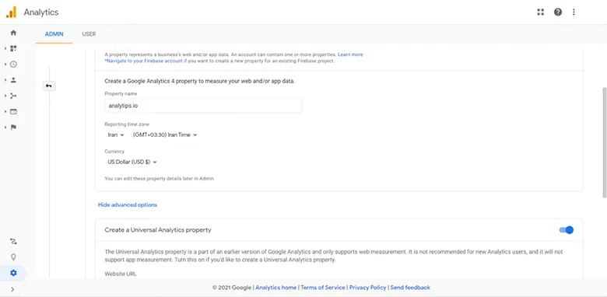Open the Acquisition icon in sidebar
607x297 pixels.
click(x=13, y=96)
